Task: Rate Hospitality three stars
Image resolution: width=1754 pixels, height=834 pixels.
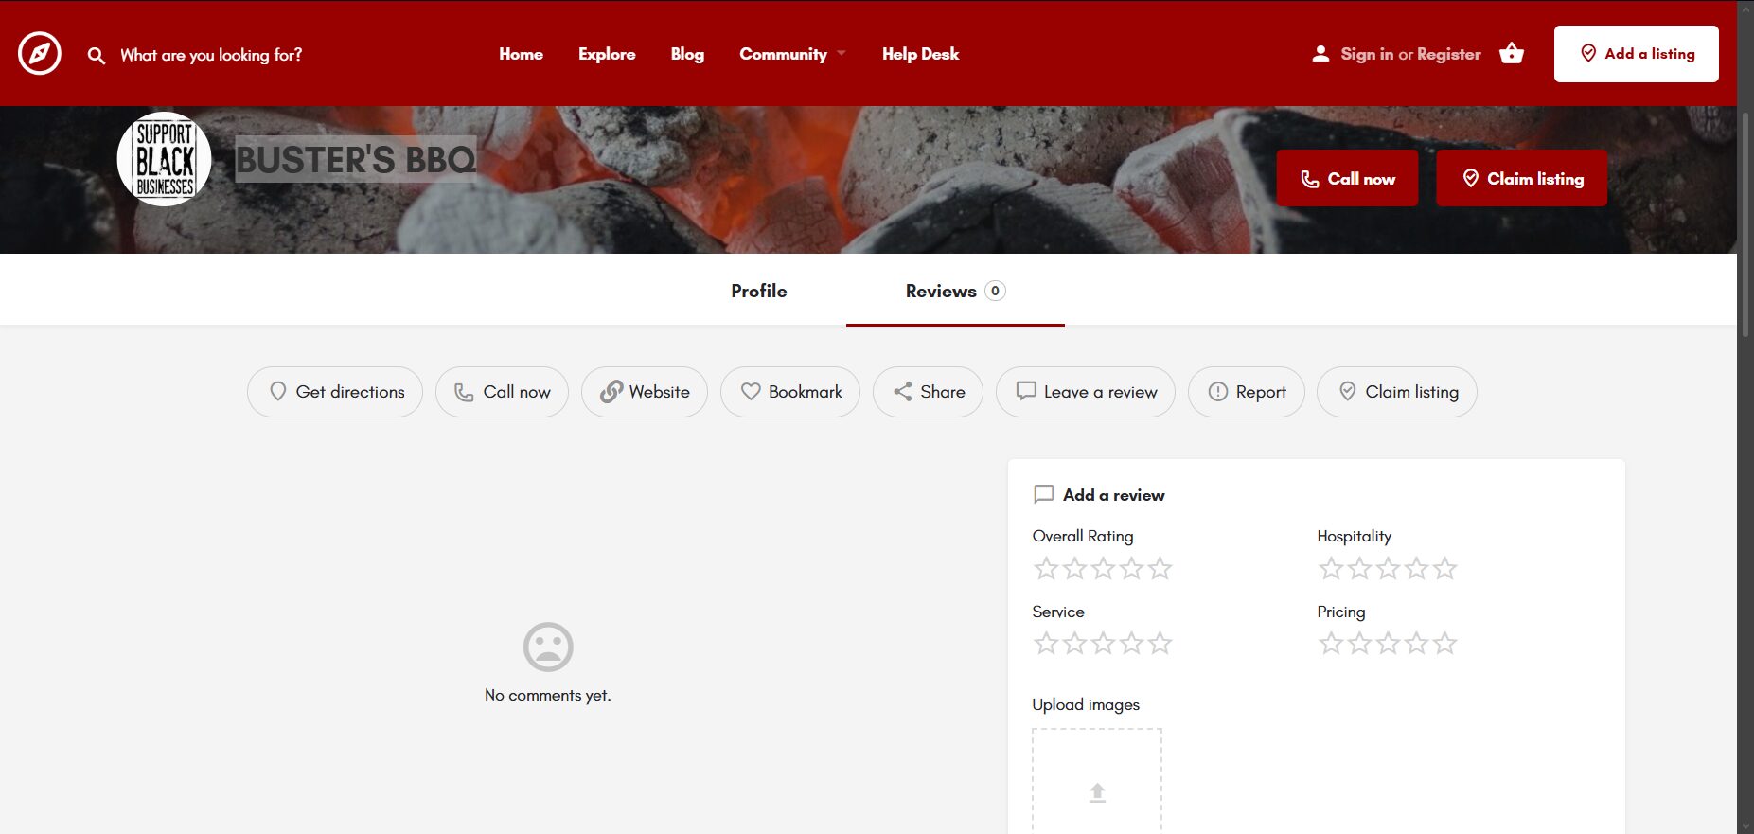Action: click(1388, 569)
